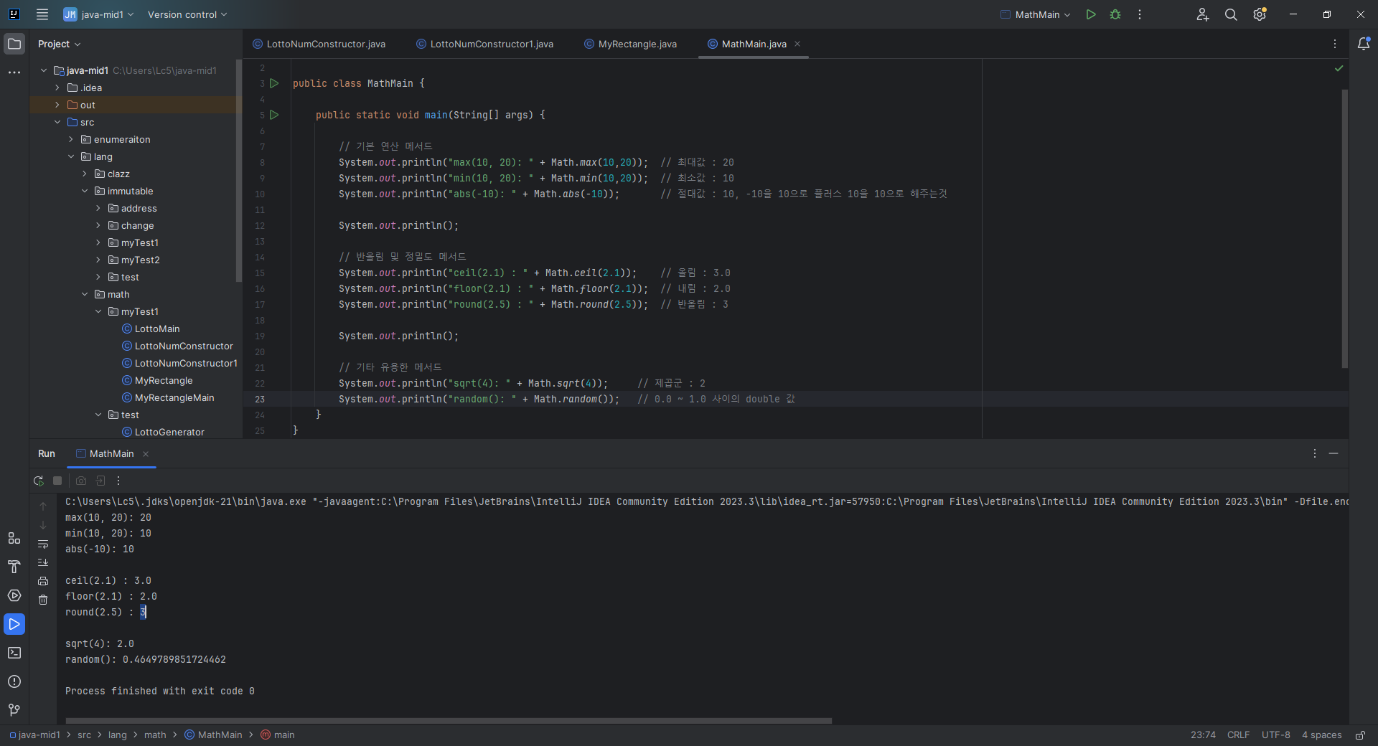Screen dimensions: 1378x746
Task: Click scroll to end of console
Action: (43, 562)
